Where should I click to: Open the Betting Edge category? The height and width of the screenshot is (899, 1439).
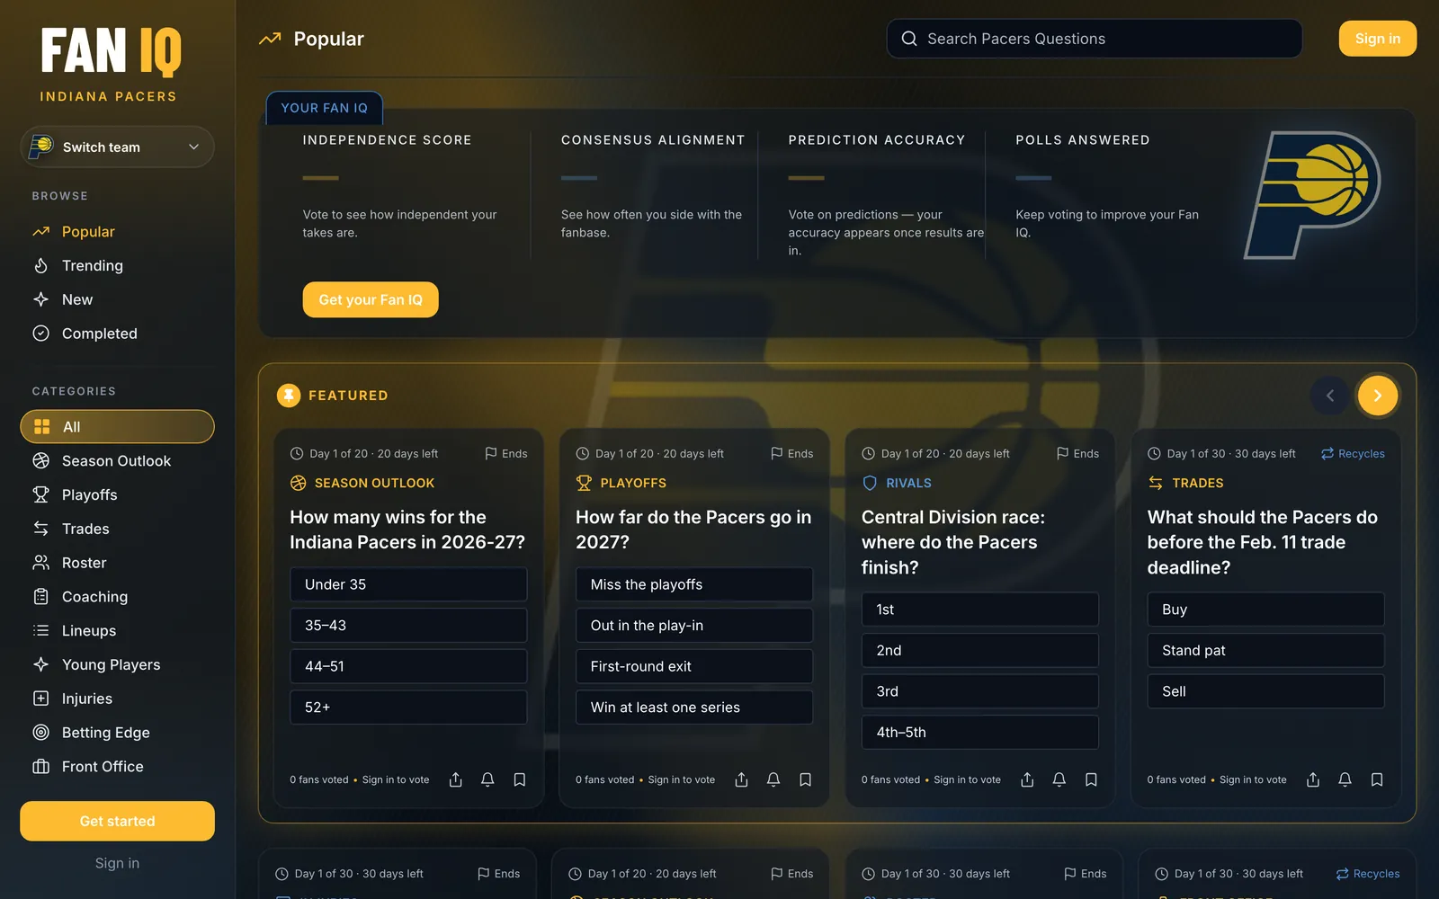click(x=117, y=733)
